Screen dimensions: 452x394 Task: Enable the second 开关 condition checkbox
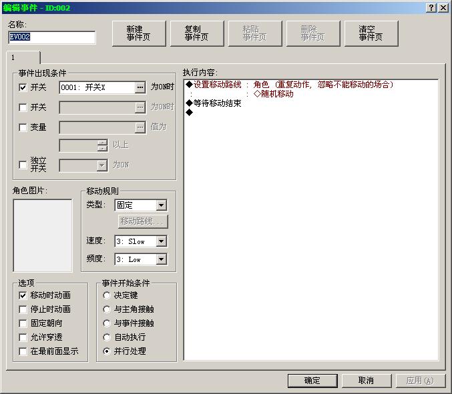[23, 107]
